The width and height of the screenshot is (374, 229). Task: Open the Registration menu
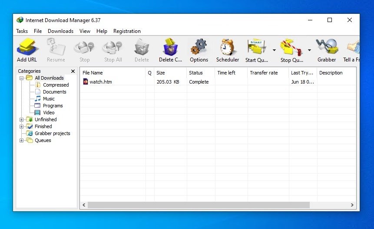pyautogui.click(x=127, y=31)
